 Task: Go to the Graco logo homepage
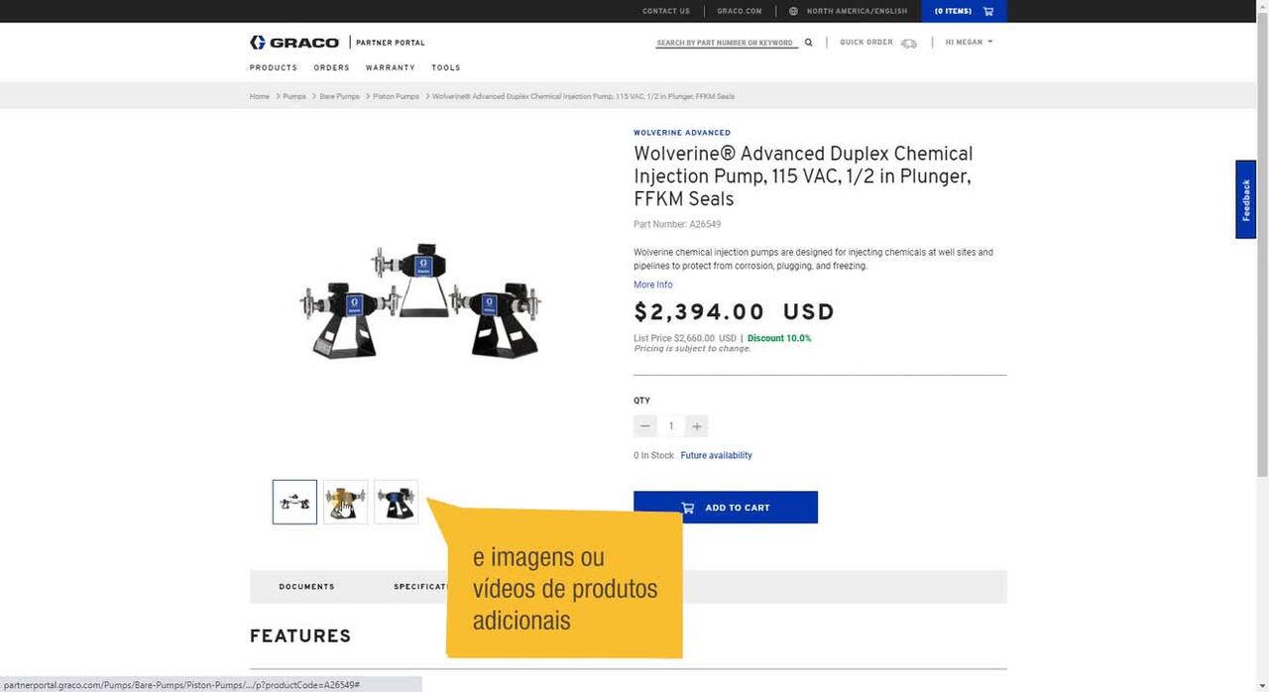tap(294, 43)
